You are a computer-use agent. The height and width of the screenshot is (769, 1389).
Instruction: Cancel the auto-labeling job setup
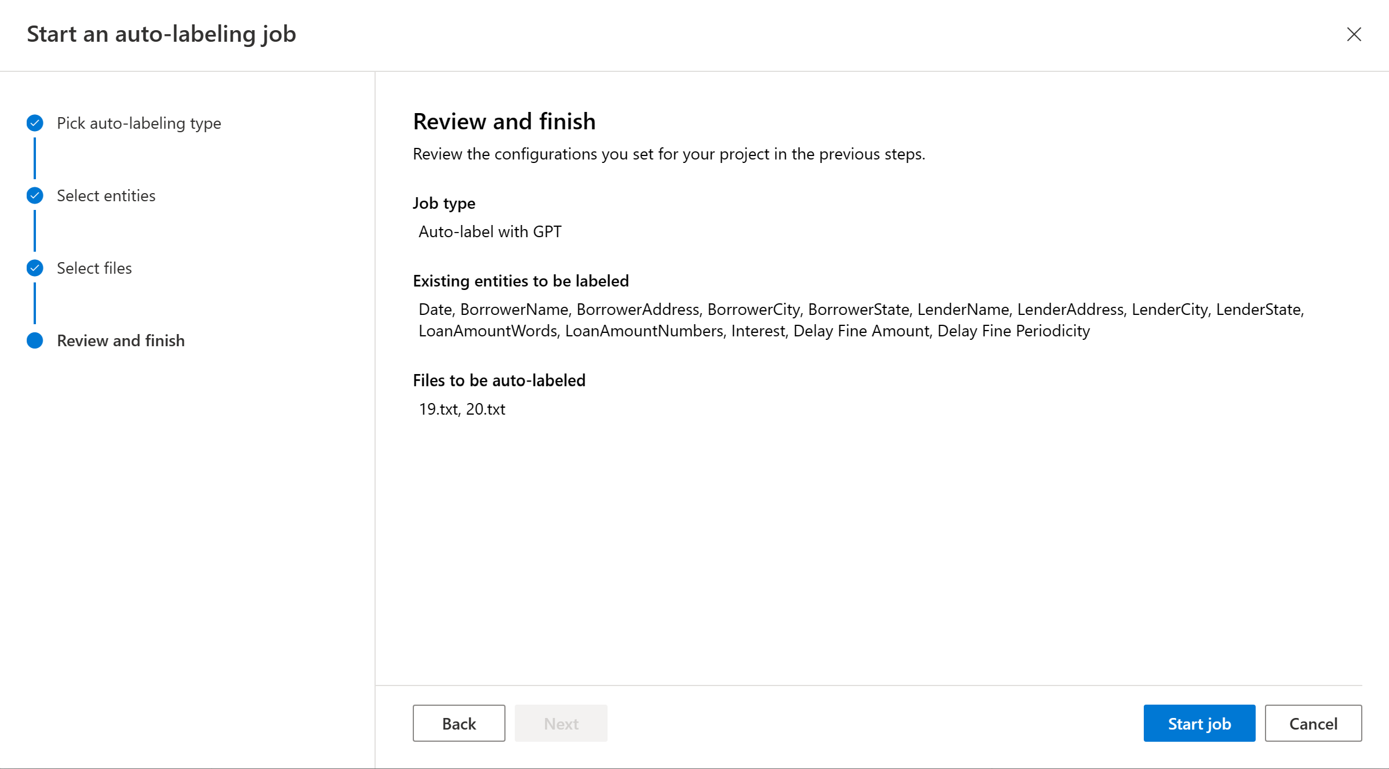pyautogui.click(x=1313, y=723)
